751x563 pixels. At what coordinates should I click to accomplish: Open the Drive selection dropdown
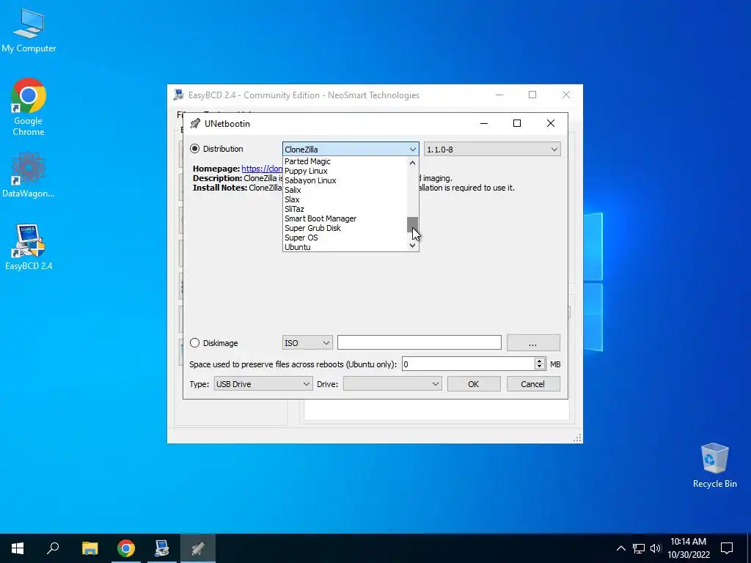click(392, 384)
